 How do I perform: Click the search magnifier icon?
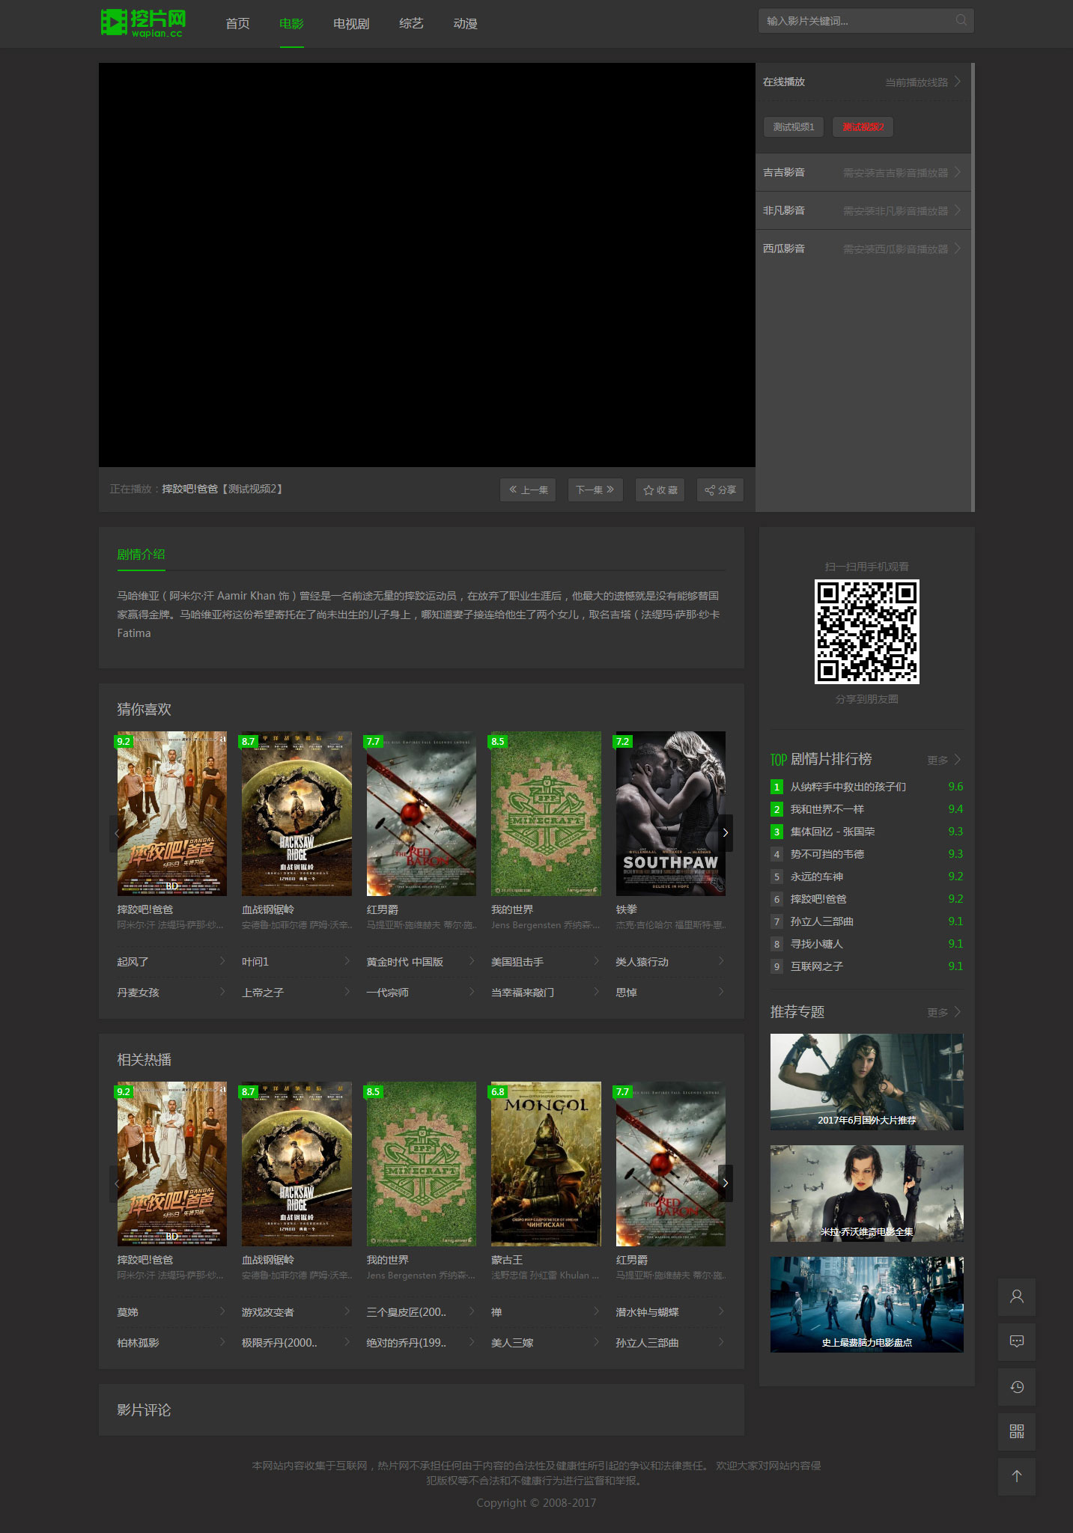pos(961,20)
